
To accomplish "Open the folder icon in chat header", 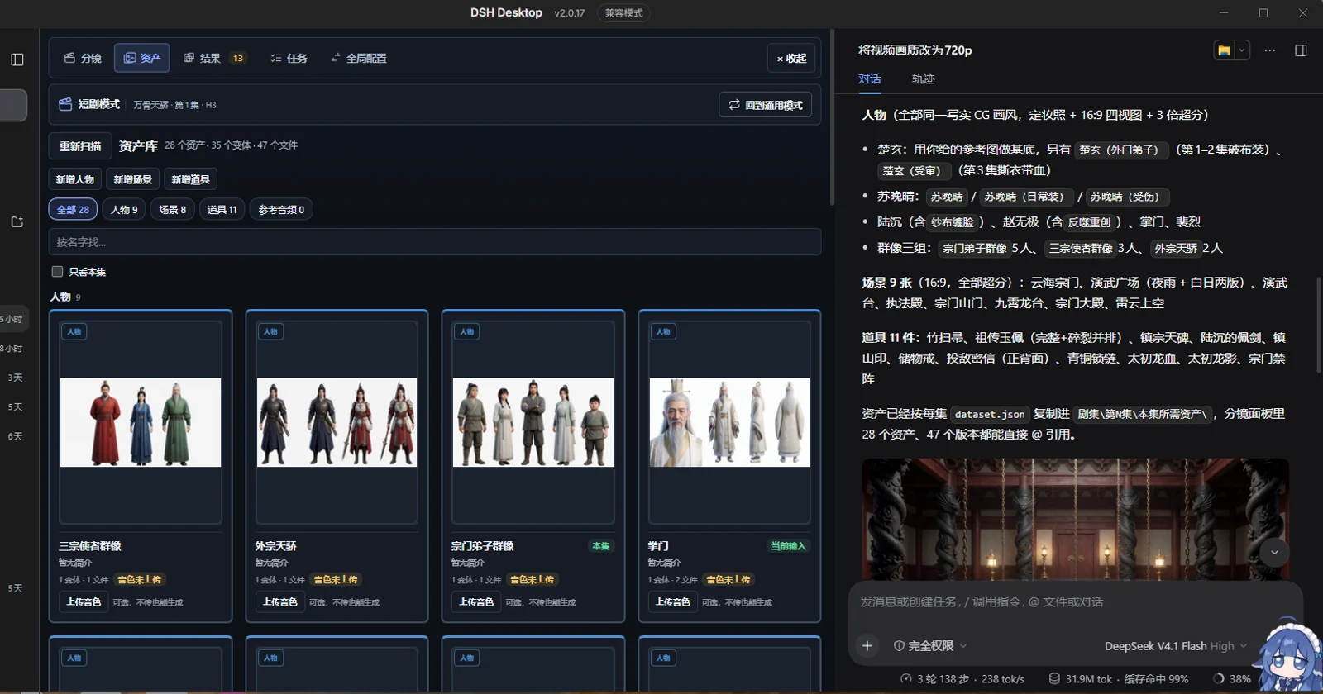I will (x=1224, y=50).
